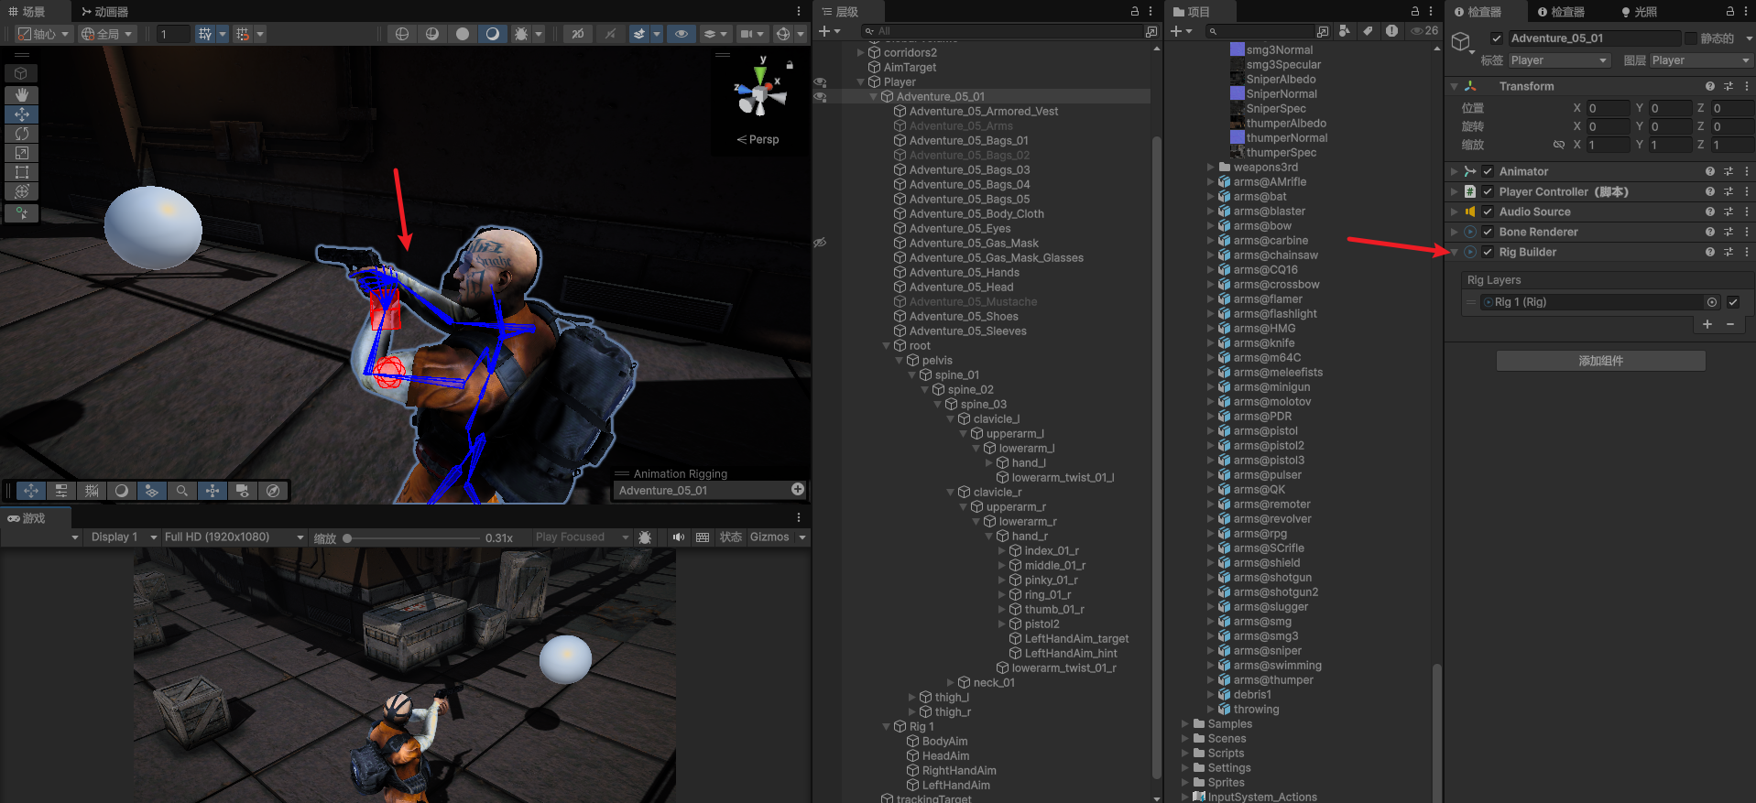Toggle Player visibility eye in Hierarchy

coord(821,82)
